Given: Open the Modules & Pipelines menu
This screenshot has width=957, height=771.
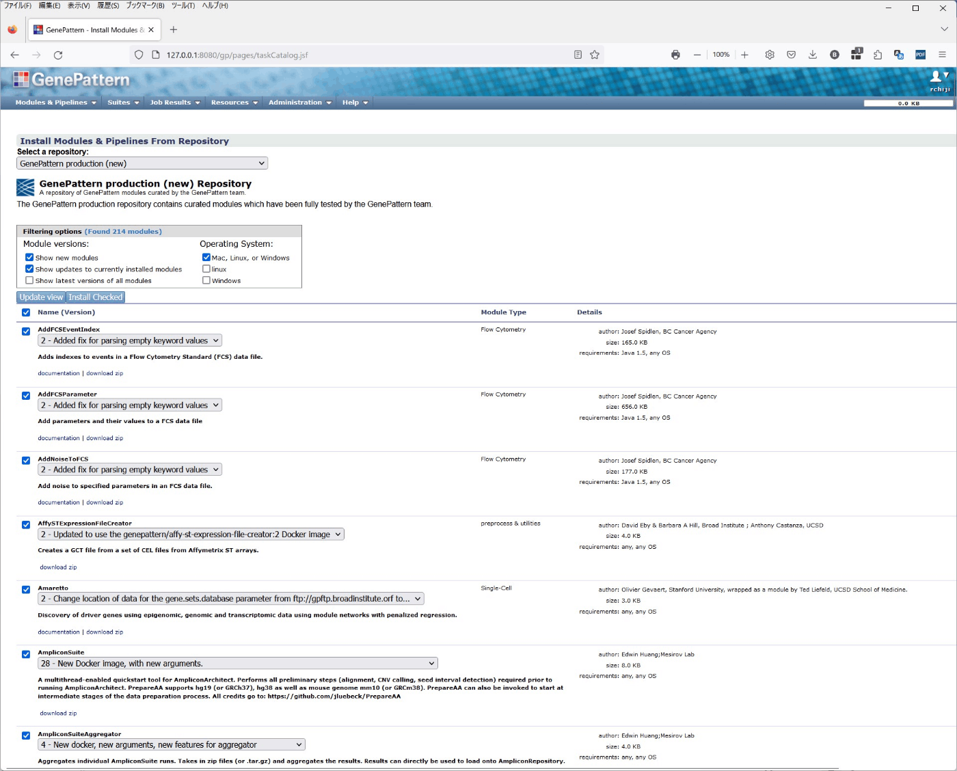Looking at the screenshot, I should tap(56, 103).
